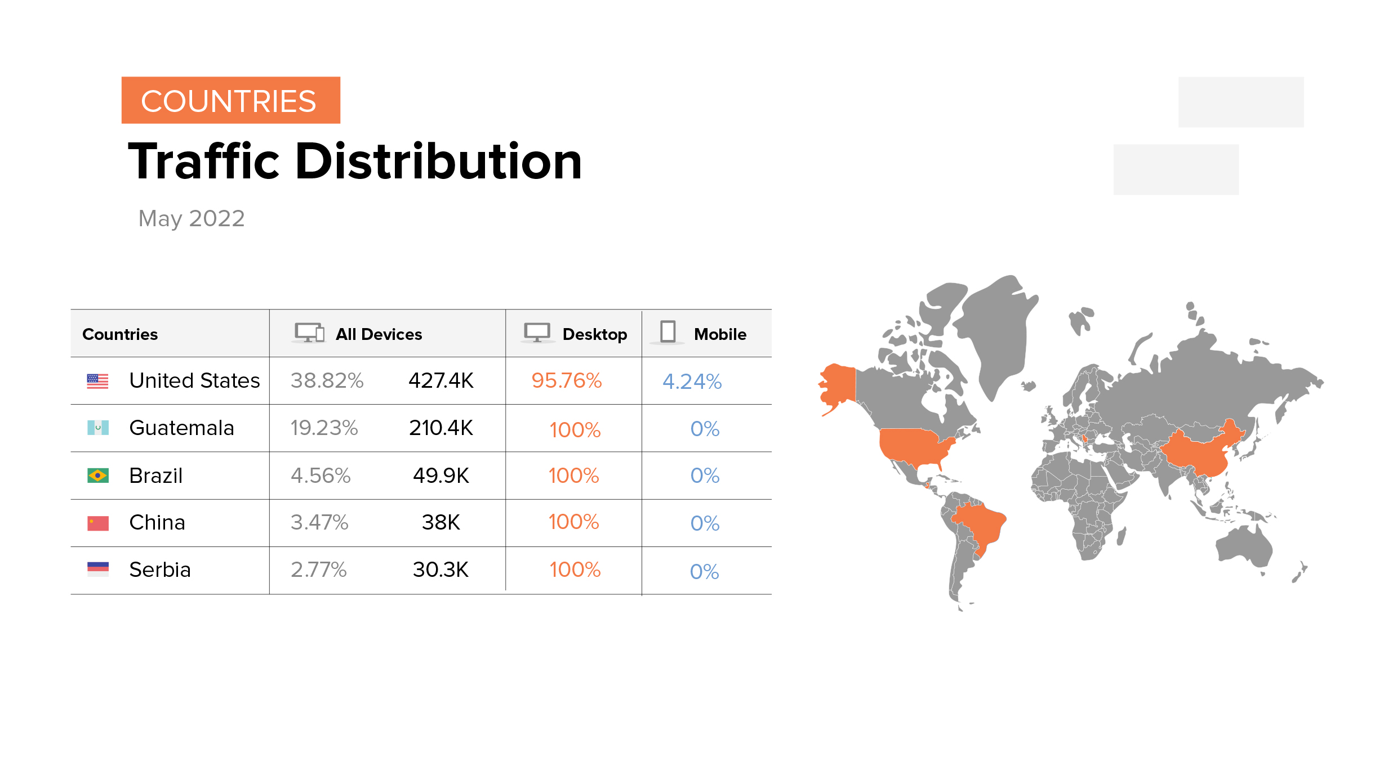This screenshot has width=1397, height=771.
Task: Click the Mobile phone icon
Action: coord(668,331)
